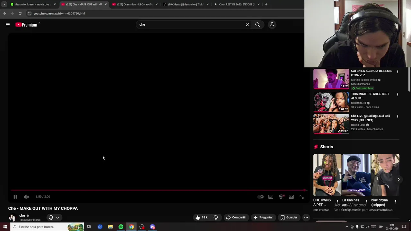The width and height of the screenshot is (411, 231).
Task: Clear the search box text
Action: pos(247,25)
